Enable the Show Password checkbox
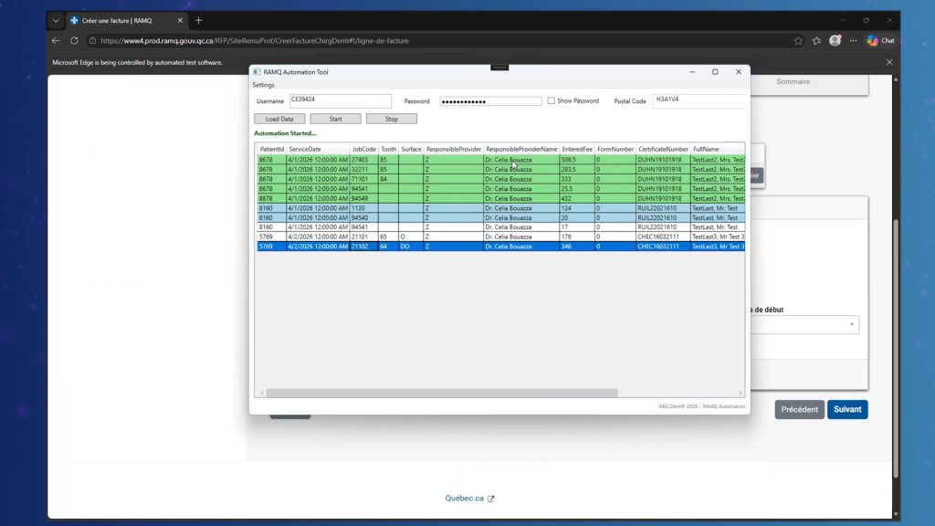The width and height of the screenshot is (935, 526). (551, 100)
